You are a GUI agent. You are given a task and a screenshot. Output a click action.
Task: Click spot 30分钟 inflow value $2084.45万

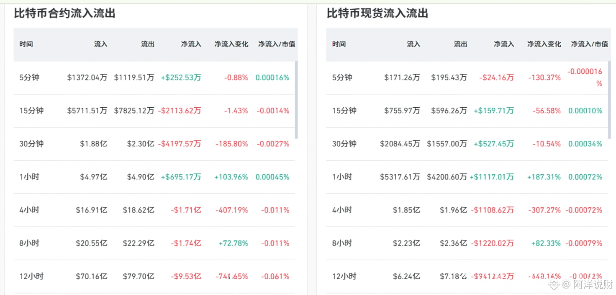400,144
